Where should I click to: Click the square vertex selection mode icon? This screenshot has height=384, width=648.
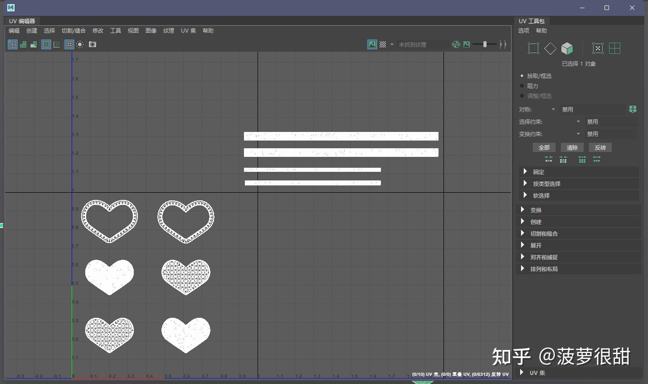click(534, 49)
